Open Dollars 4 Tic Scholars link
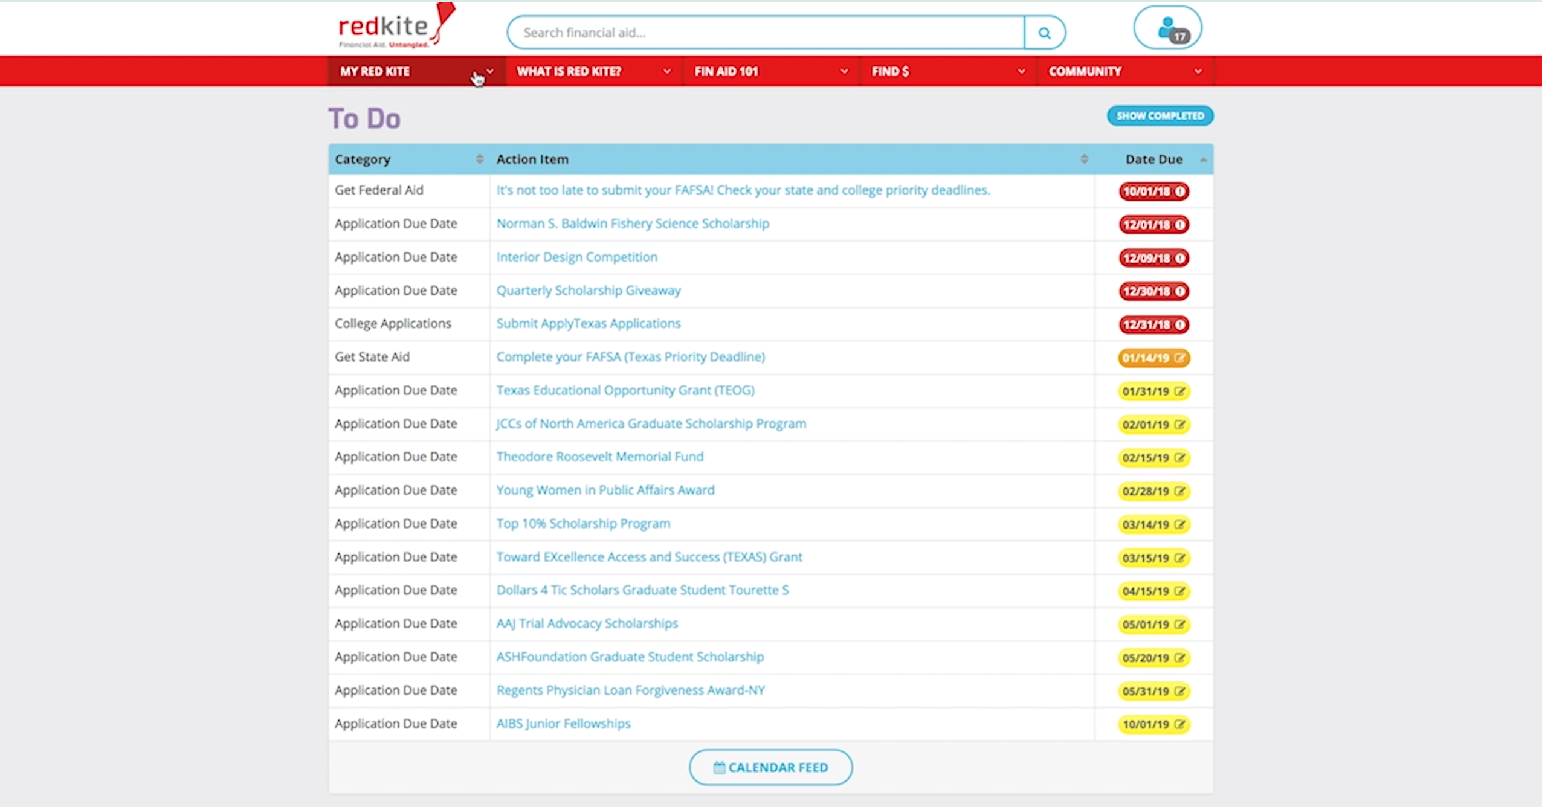Screen dimensions: 1542x807 click(642, 590)
